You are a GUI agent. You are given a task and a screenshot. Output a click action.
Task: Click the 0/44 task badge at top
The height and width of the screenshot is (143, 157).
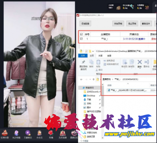[x=128, y=7]
